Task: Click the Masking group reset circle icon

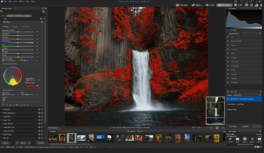Action: click(42, 22)
